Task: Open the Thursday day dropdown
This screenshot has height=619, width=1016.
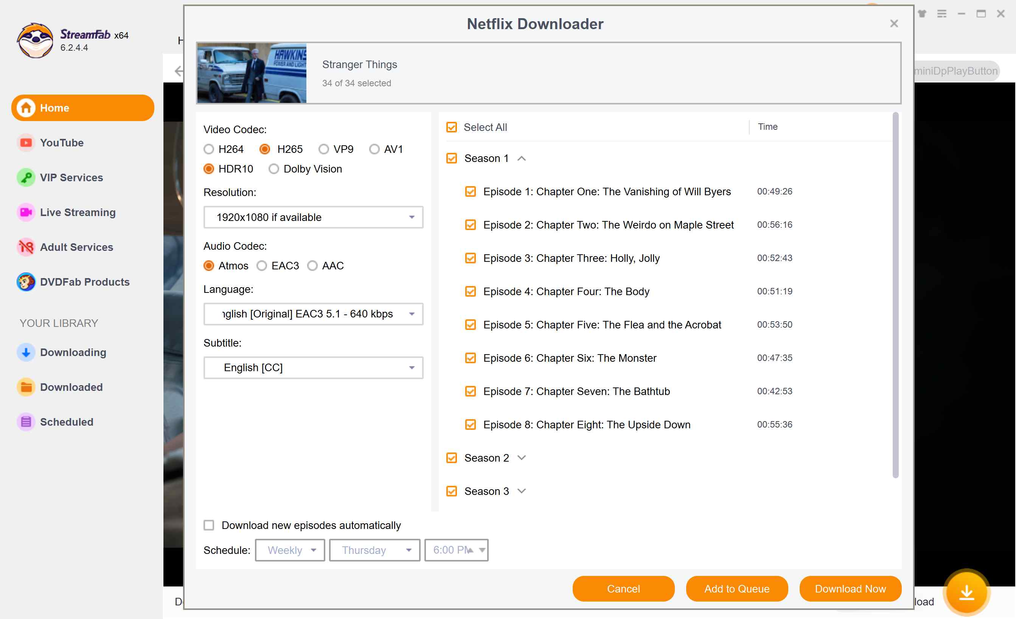Action: click(374, 550)
